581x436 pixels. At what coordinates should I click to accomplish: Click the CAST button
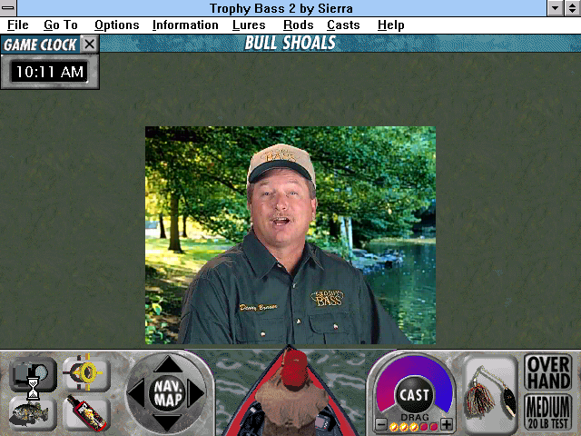point(414,395)
